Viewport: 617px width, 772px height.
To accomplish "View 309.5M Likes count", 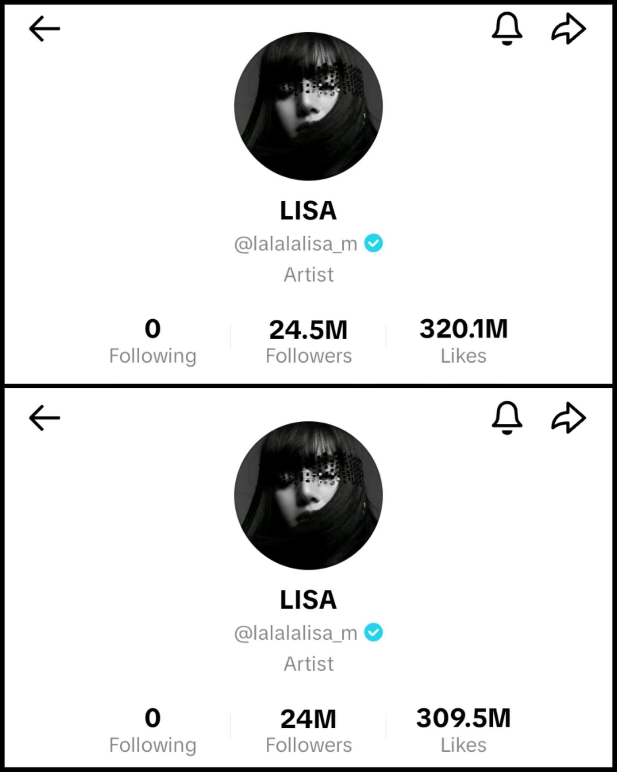I will pyautogui.click(x=464, y=729).
